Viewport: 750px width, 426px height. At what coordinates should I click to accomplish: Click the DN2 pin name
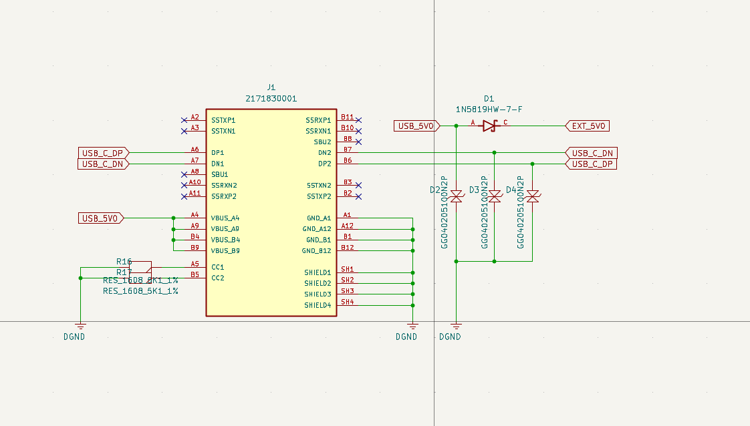pyautogui.click(x=325, y=153)
